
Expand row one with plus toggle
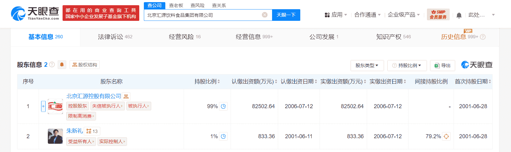(43, 106)
